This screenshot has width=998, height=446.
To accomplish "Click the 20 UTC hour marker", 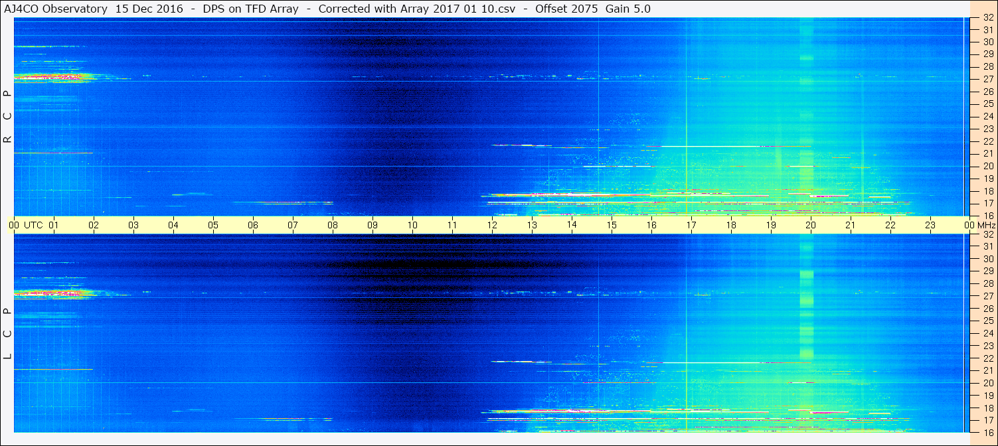I will coord(811,225).
